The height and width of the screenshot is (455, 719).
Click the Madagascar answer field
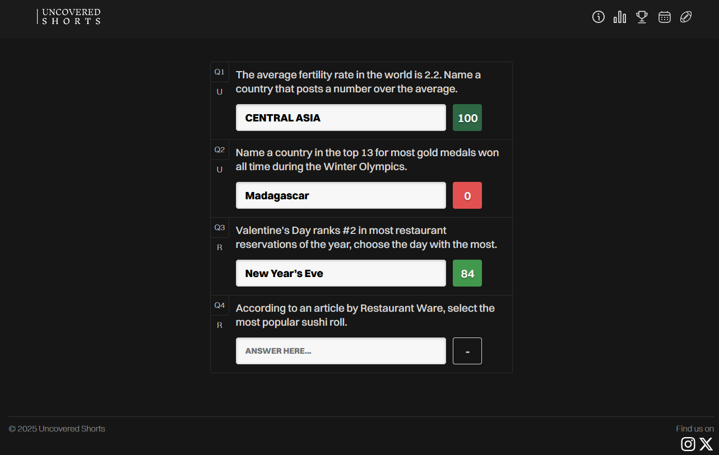pyautogui.click(x=341, y=195)
